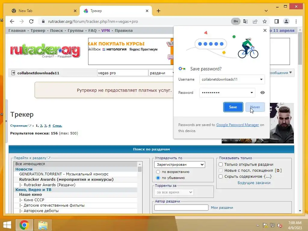The image size is (308, 231).
Task: Open the Chrome three-dot menu
Action: click(x=296, y=21)
